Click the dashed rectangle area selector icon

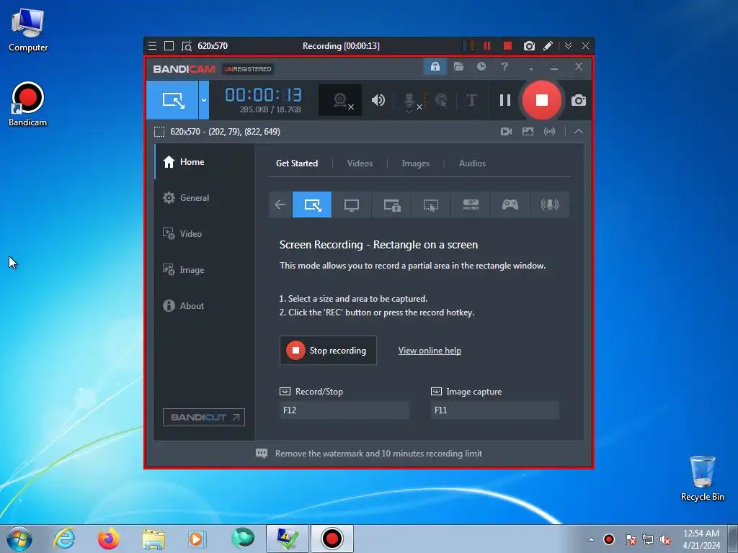[159, 132]
